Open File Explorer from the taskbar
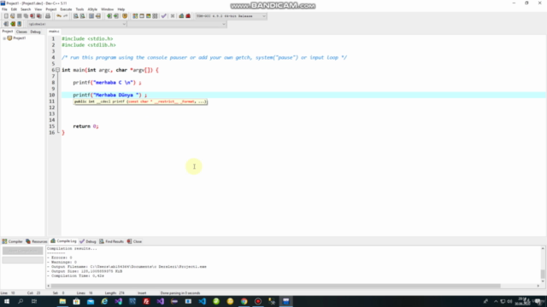The width and height of the screenshot is (547, 307). [x=62, y=301]
